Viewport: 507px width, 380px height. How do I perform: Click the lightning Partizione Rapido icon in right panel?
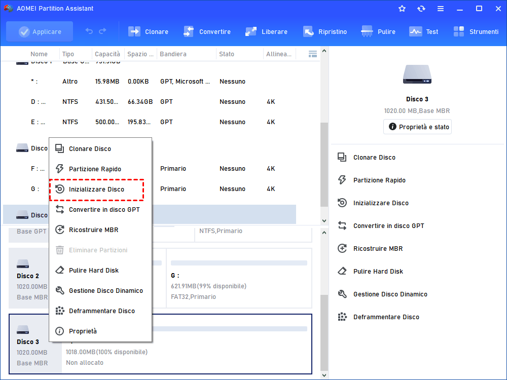(x=342, y=180)
